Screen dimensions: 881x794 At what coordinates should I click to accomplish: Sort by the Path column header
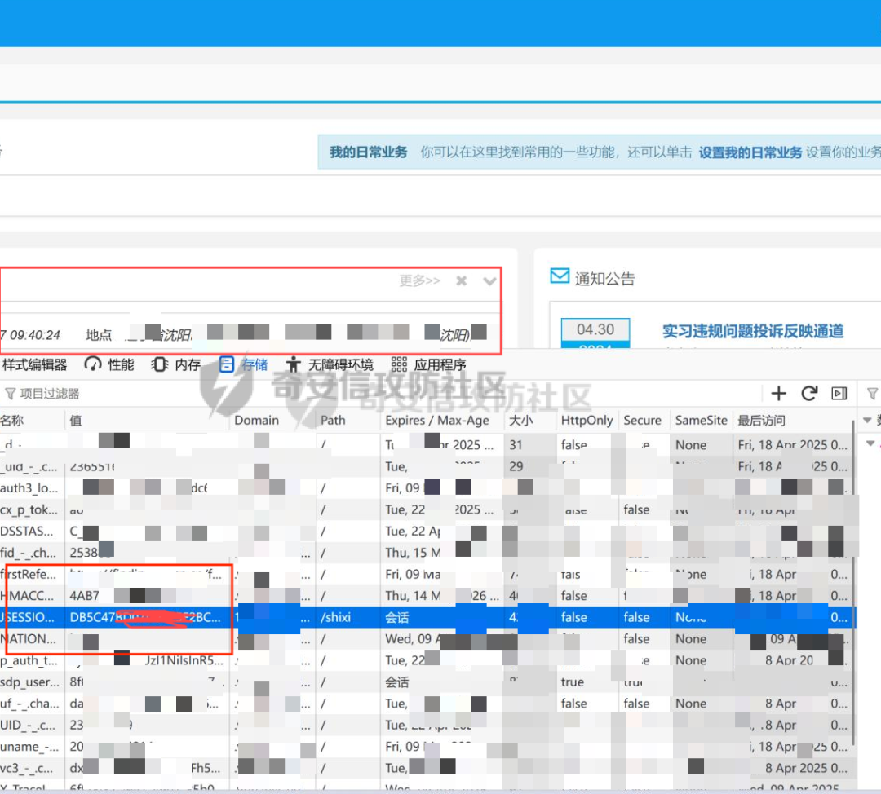coord(348,421)
